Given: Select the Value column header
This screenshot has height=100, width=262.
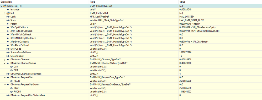Looking at the screenshot, I should point(220,2).
